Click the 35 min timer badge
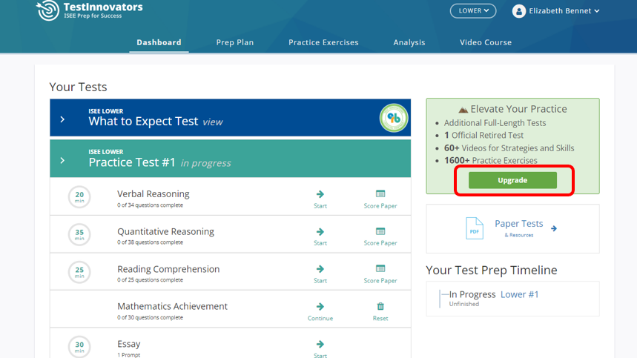The height and width of the screenshot is (358, 637). [x=79, y=234]
